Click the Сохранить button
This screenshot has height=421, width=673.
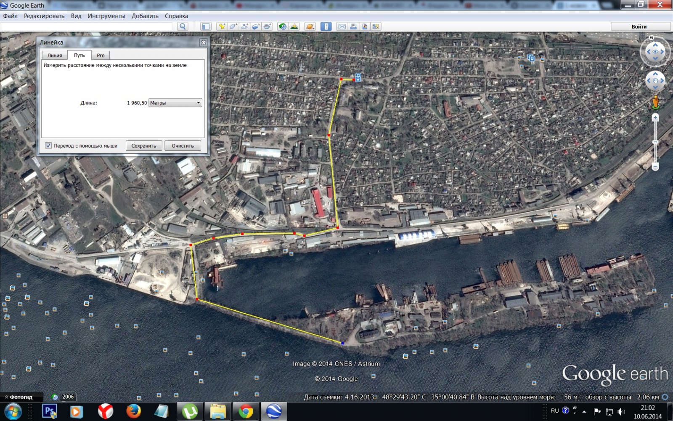point(144,146)
